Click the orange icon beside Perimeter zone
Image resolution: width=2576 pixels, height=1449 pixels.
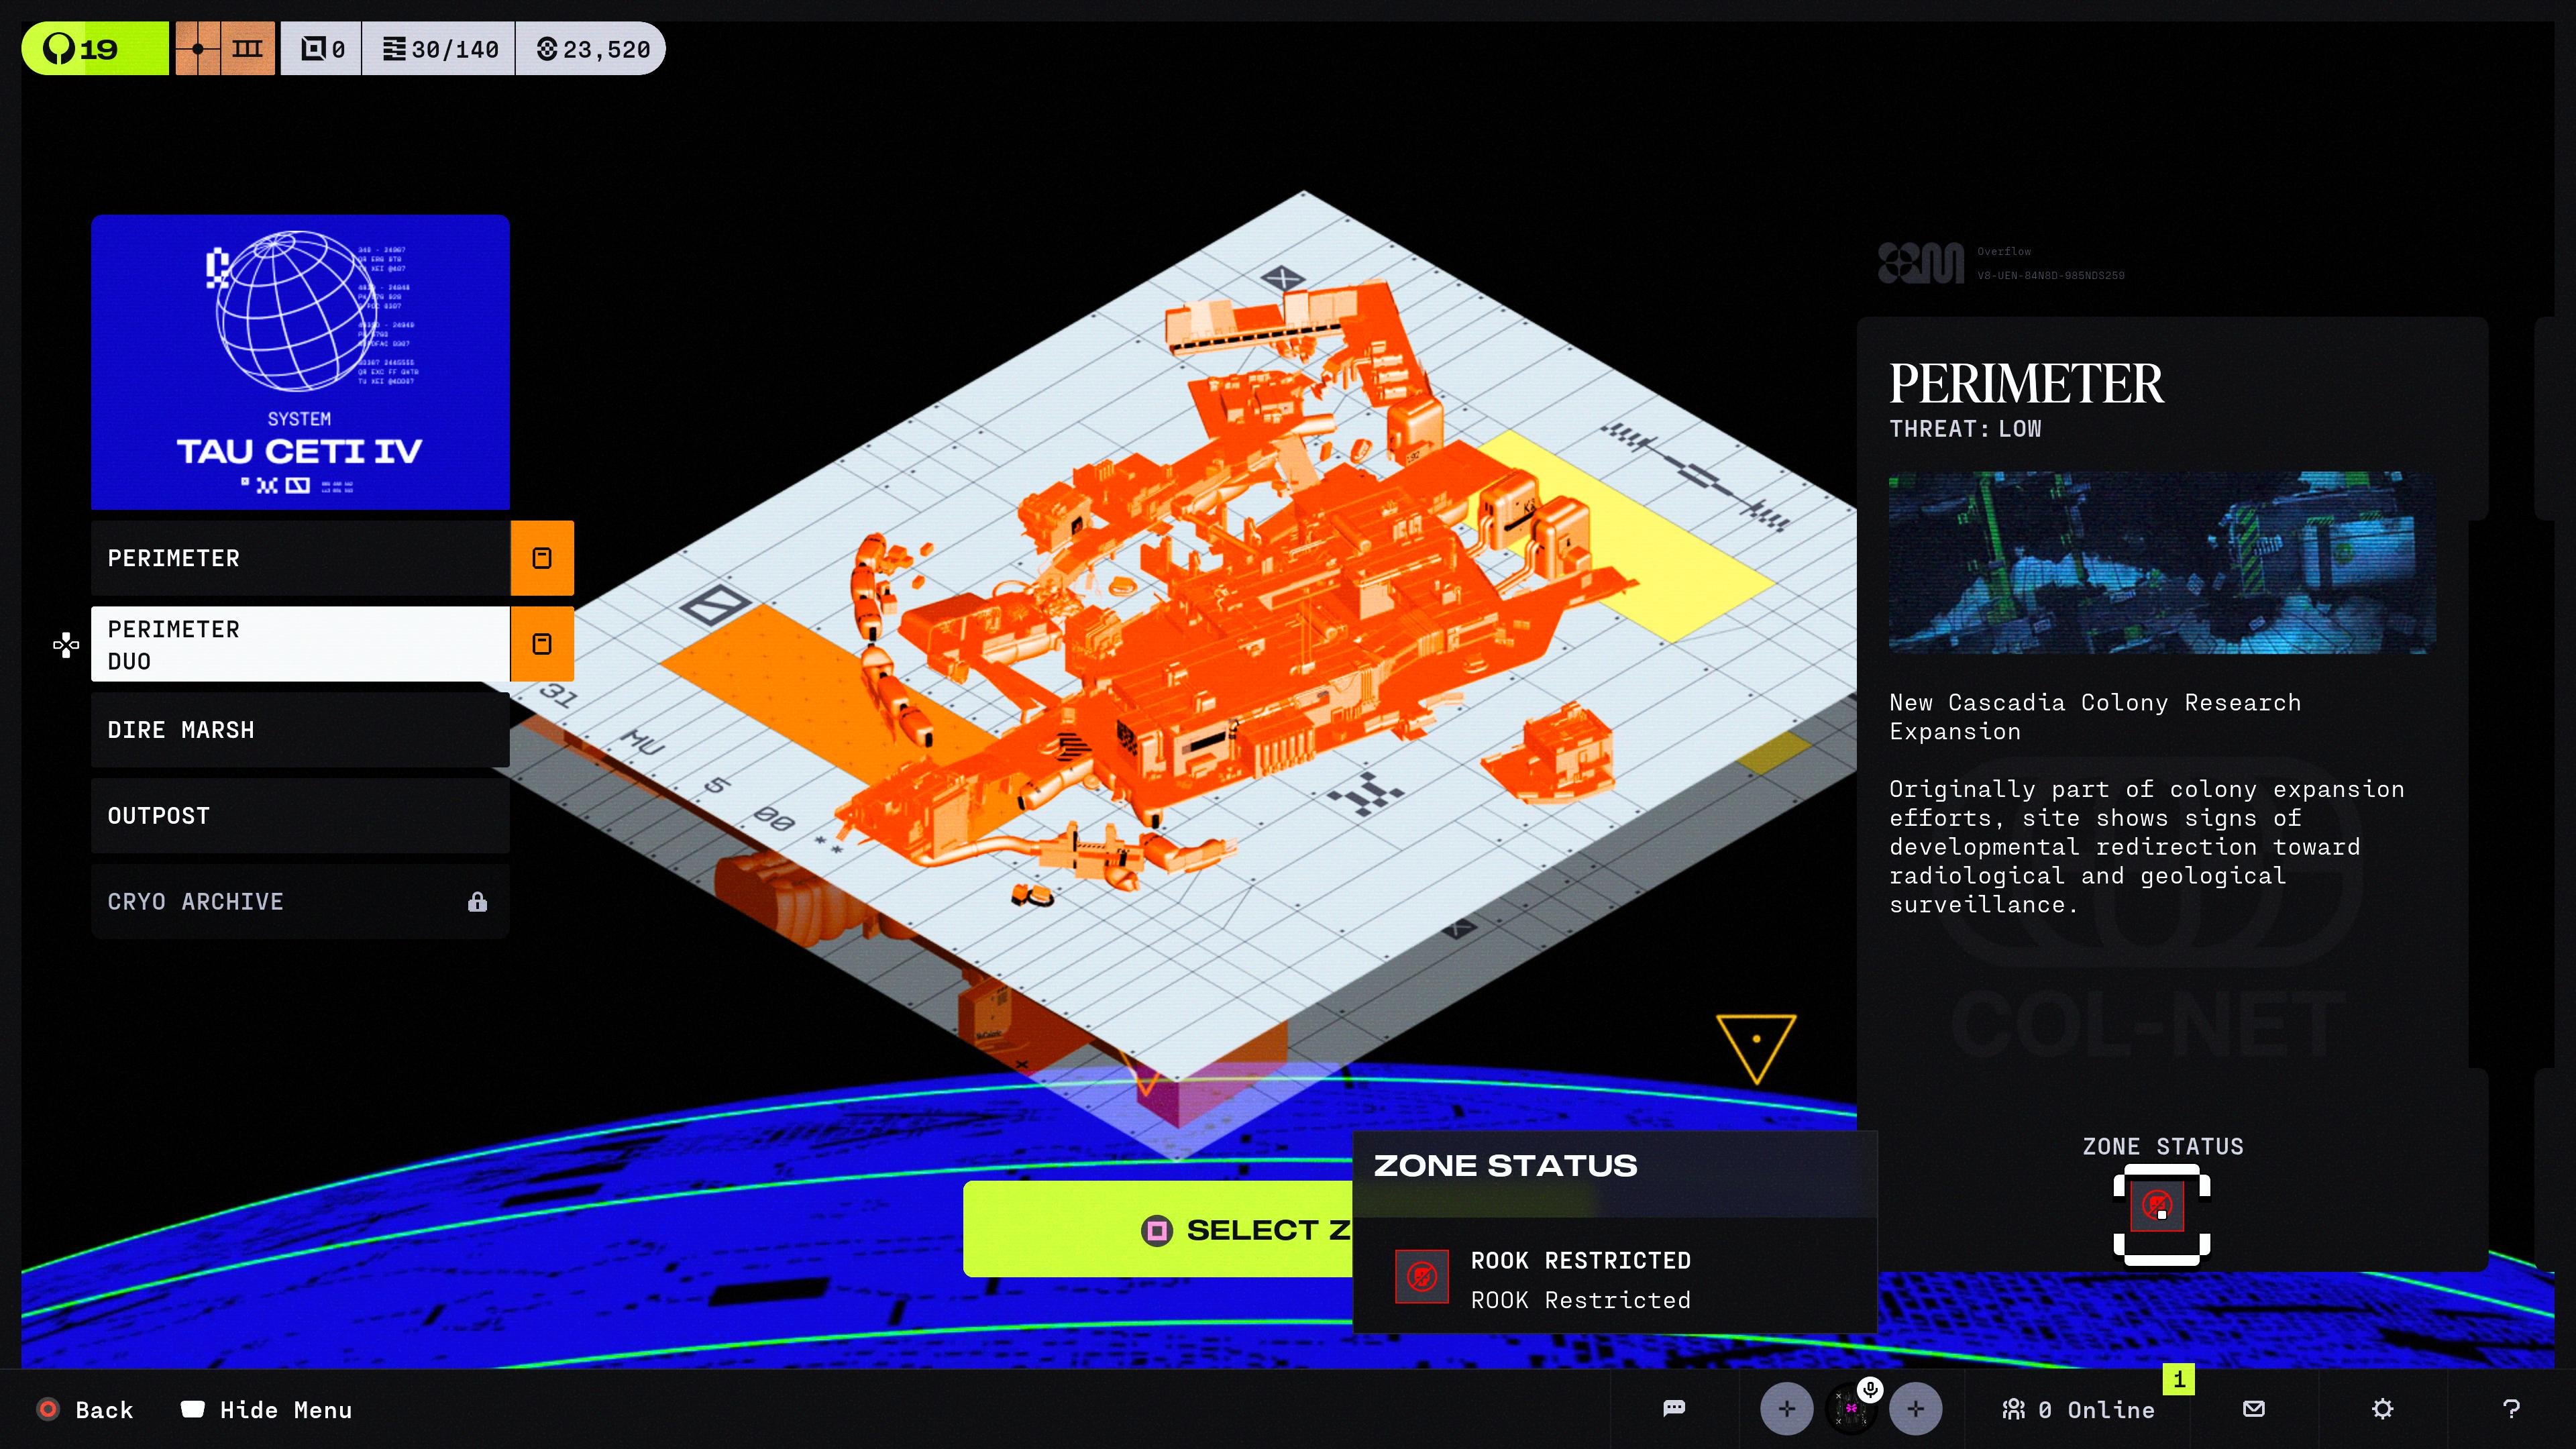tap(542, 558)
